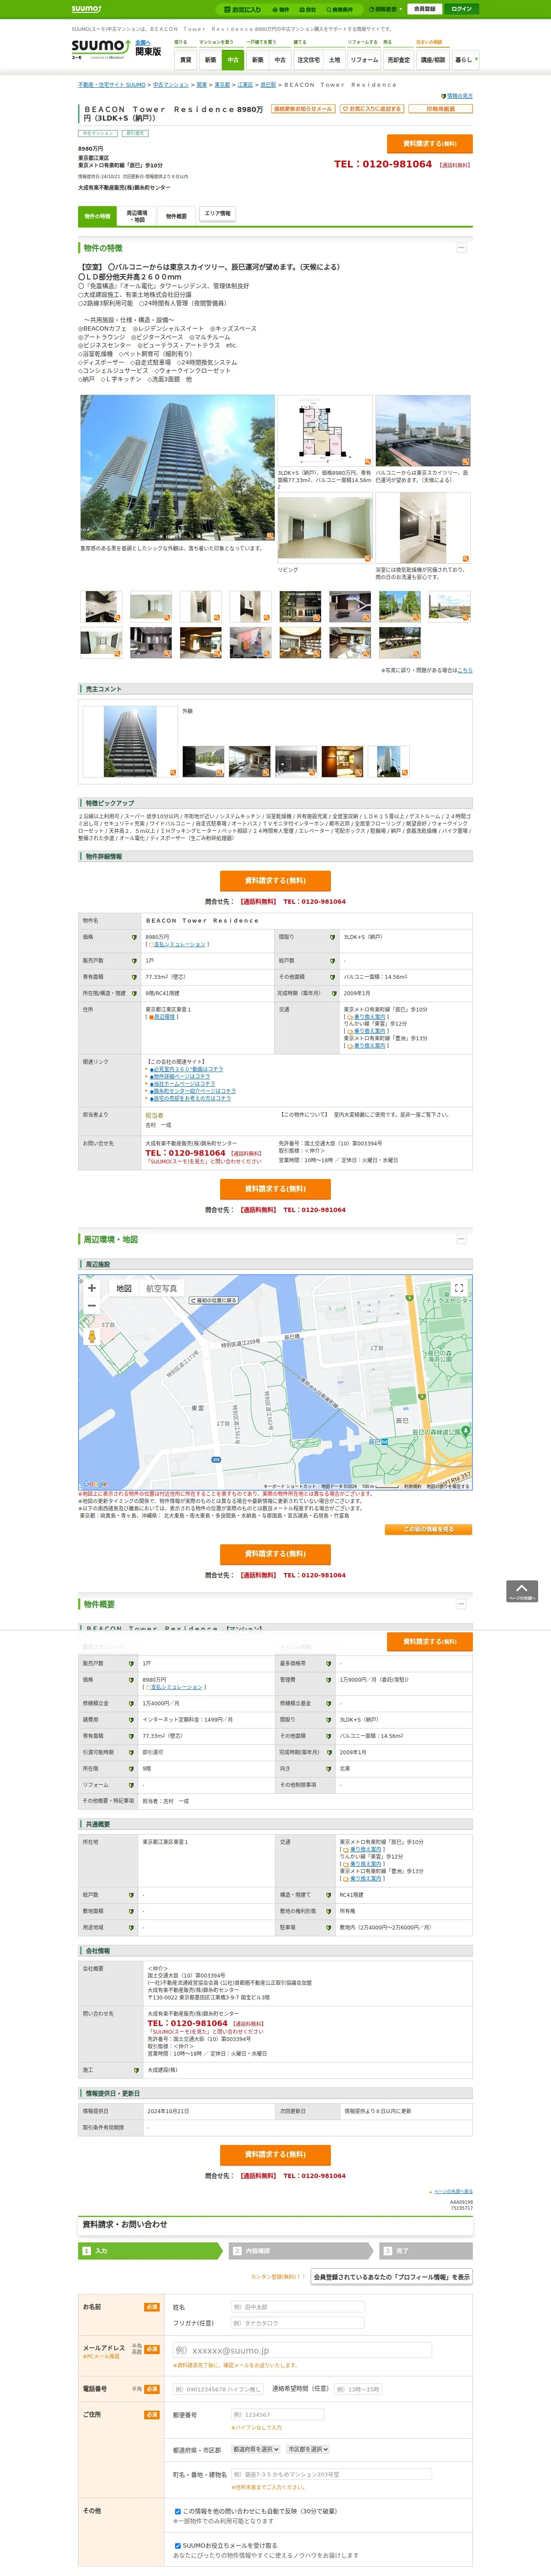Zoom out on the map
551x2576 pixels.
92,1305
